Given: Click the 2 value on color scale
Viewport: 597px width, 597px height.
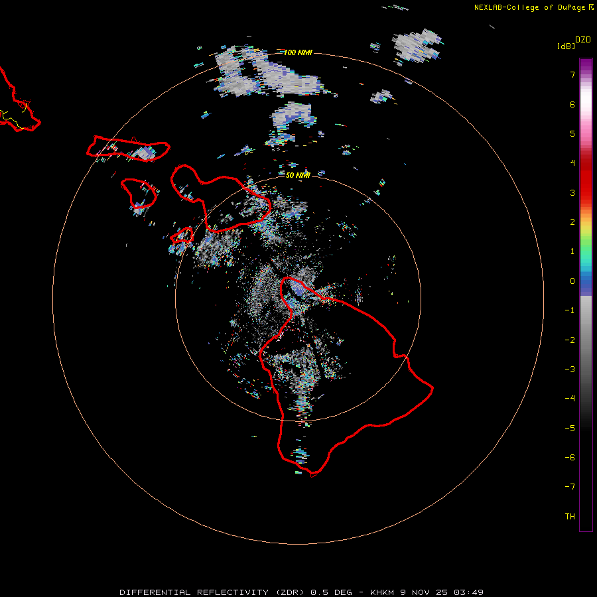Looking at the screenshot, I should (572, 222).
